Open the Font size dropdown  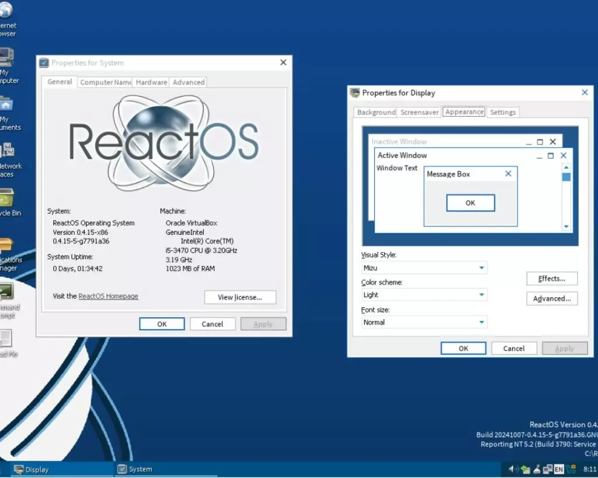click(x=424, y=322)
